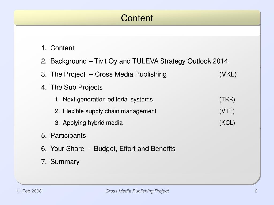Select "Applying hybrid media" sub-item
Viewport: 274px width, 205px height.
click(x=93, y=123)
